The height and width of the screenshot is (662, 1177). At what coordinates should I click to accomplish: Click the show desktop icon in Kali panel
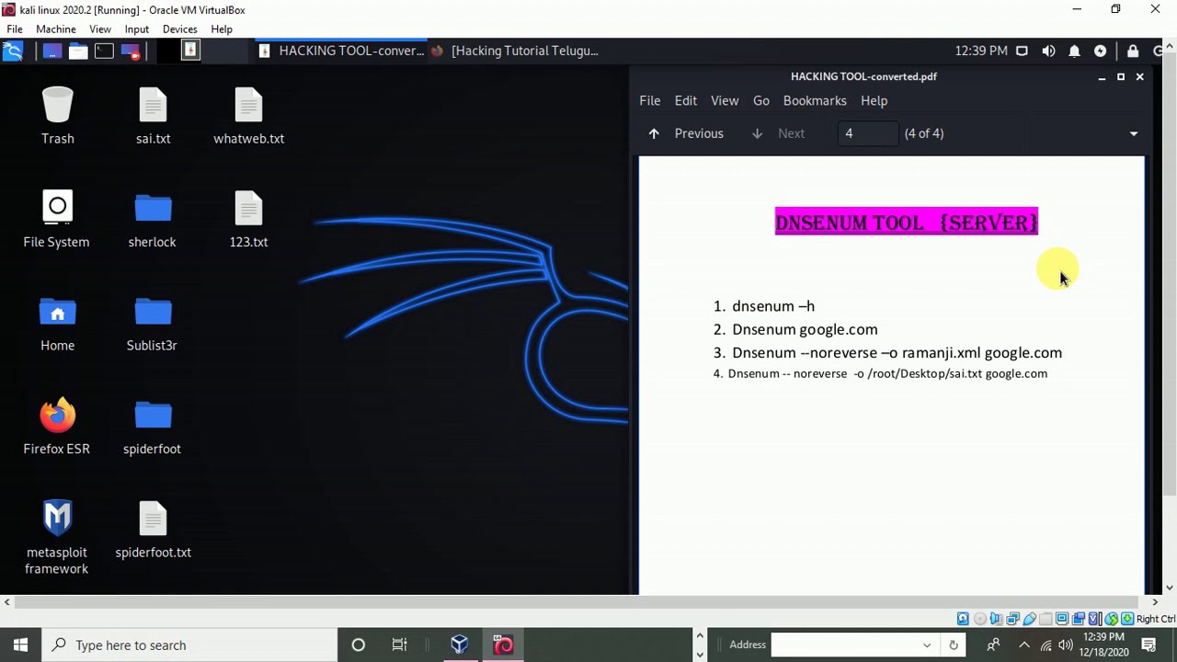click(51, 51)
